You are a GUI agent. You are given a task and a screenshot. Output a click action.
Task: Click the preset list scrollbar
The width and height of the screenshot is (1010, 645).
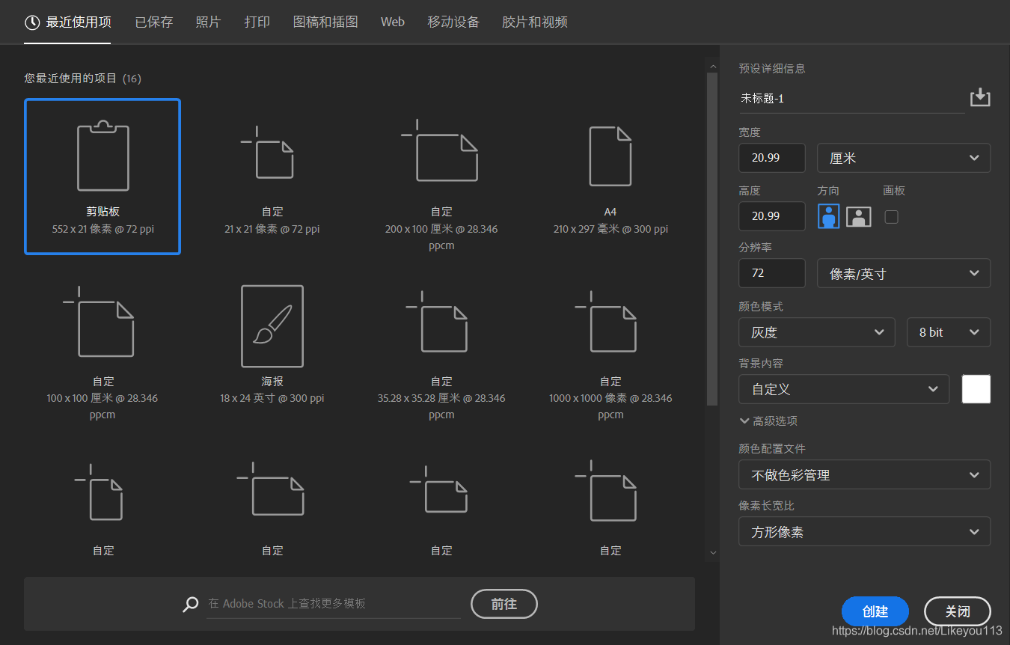click(712, 239)
